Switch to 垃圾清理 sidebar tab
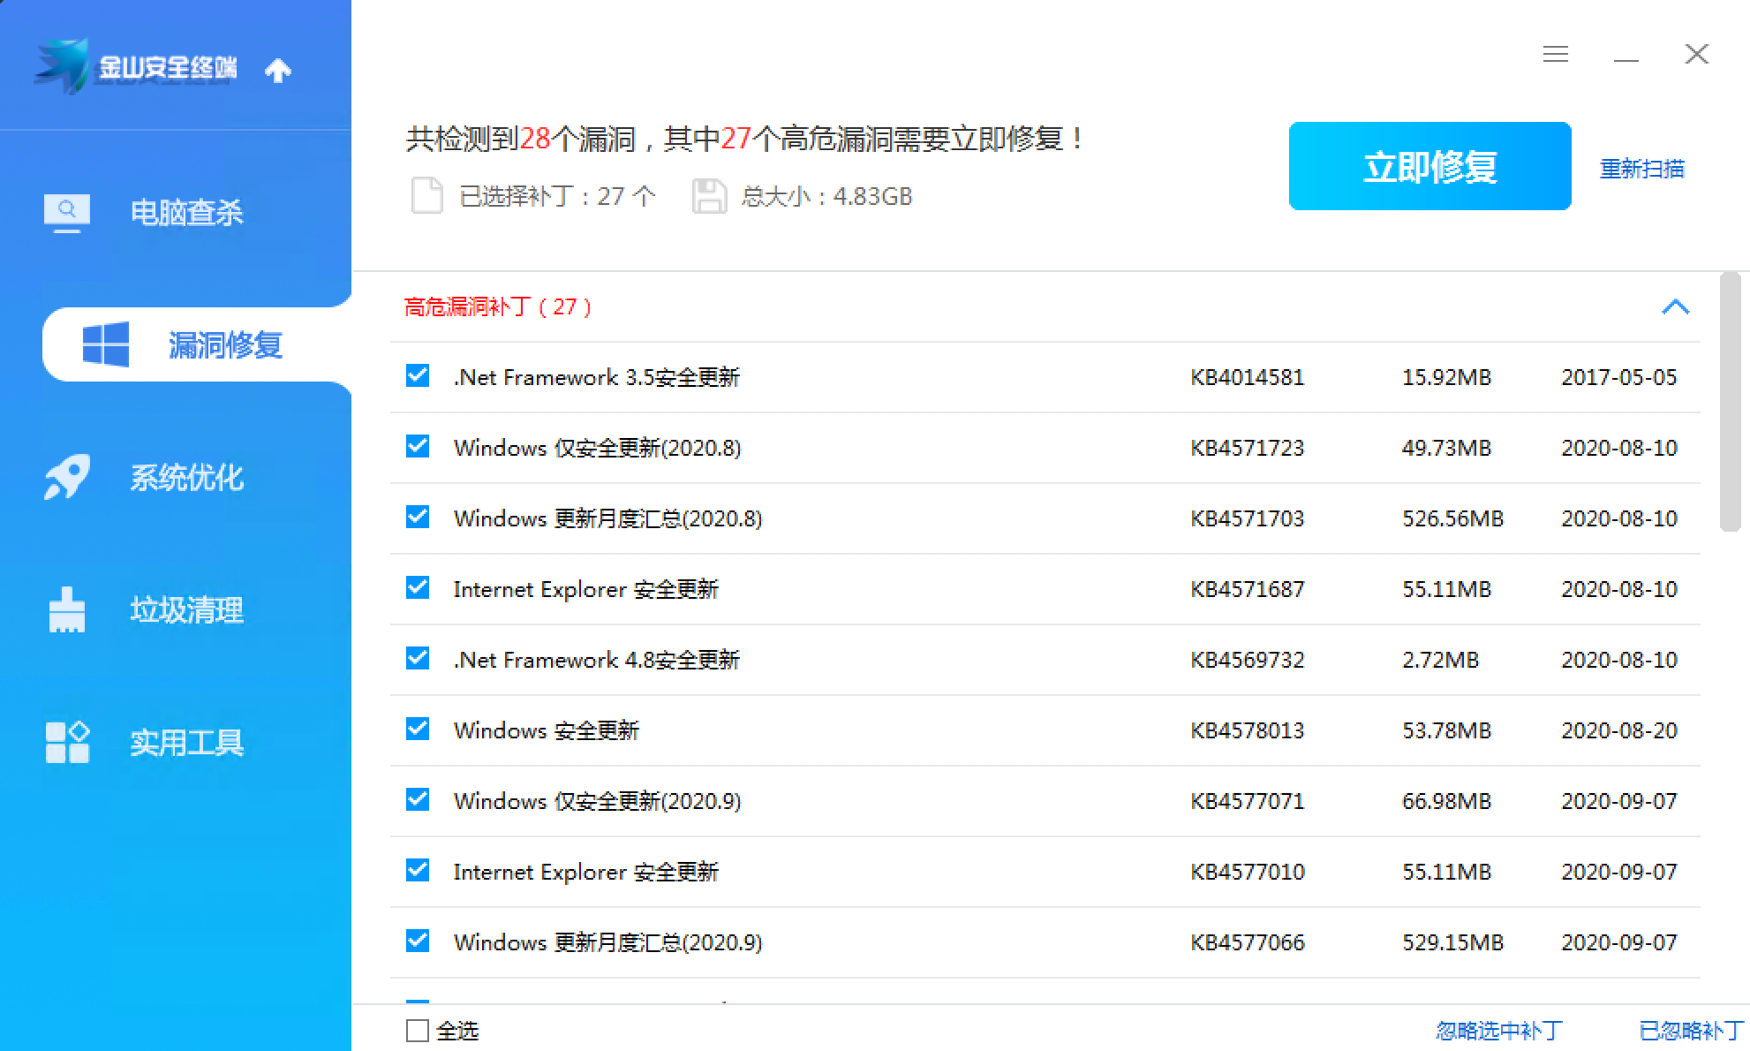Screen dimensions: 1750x1051 [x=186, y=610]
